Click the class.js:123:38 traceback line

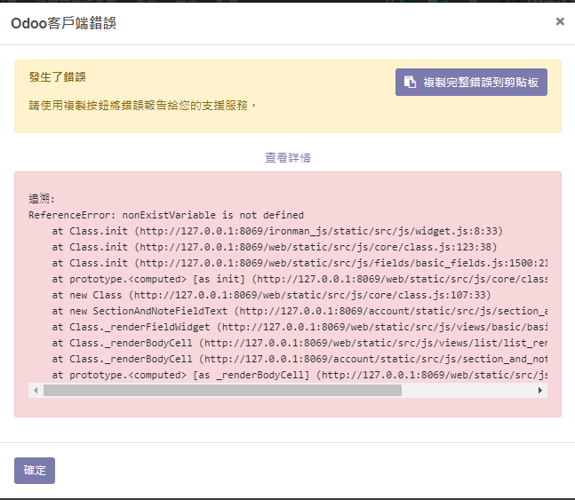pos(275,247)
